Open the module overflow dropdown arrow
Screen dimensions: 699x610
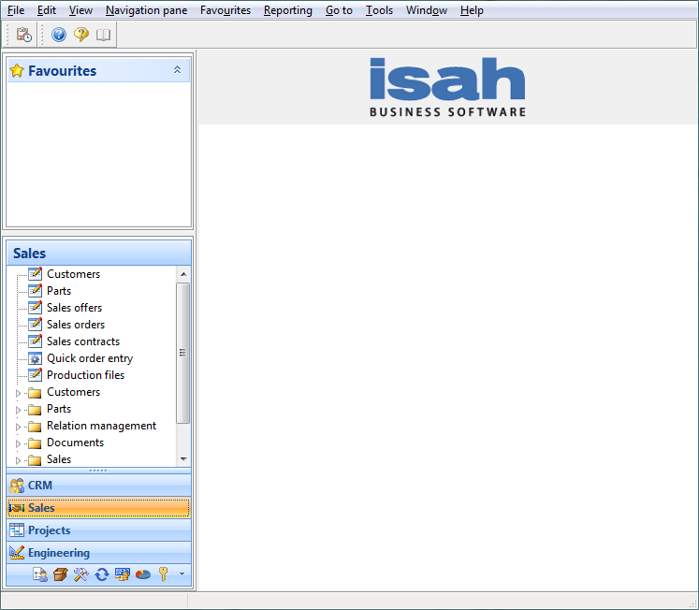point(182,574)
